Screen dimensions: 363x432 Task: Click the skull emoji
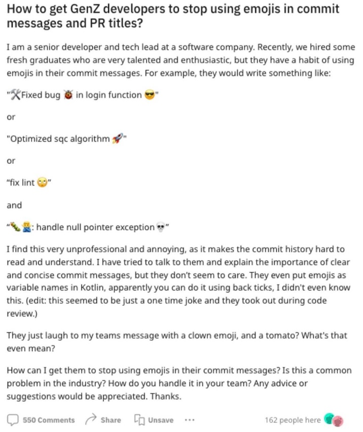[x=161, y=227]
